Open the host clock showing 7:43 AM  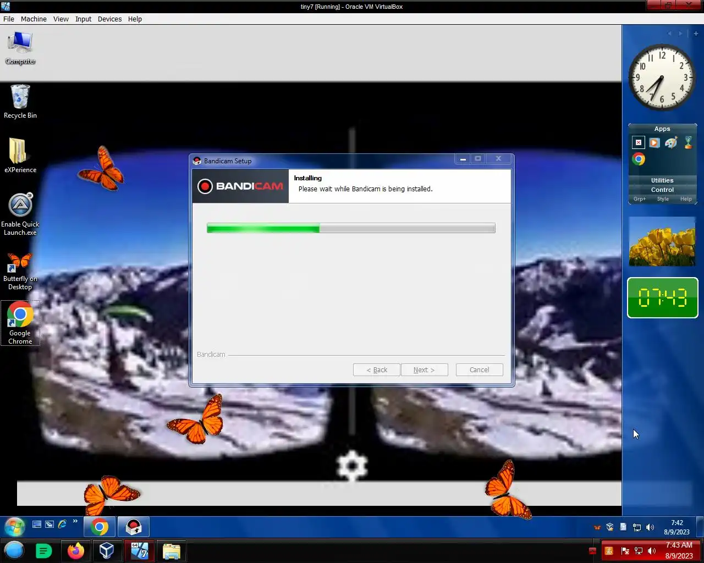click(679, 550)
